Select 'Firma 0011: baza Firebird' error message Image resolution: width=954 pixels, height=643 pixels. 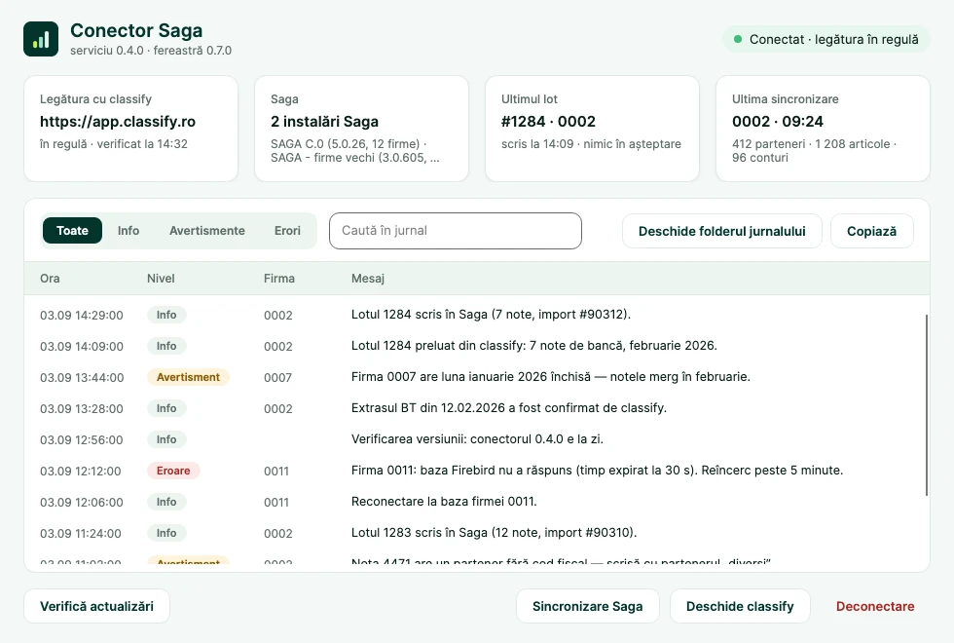(x=597, y=470)
